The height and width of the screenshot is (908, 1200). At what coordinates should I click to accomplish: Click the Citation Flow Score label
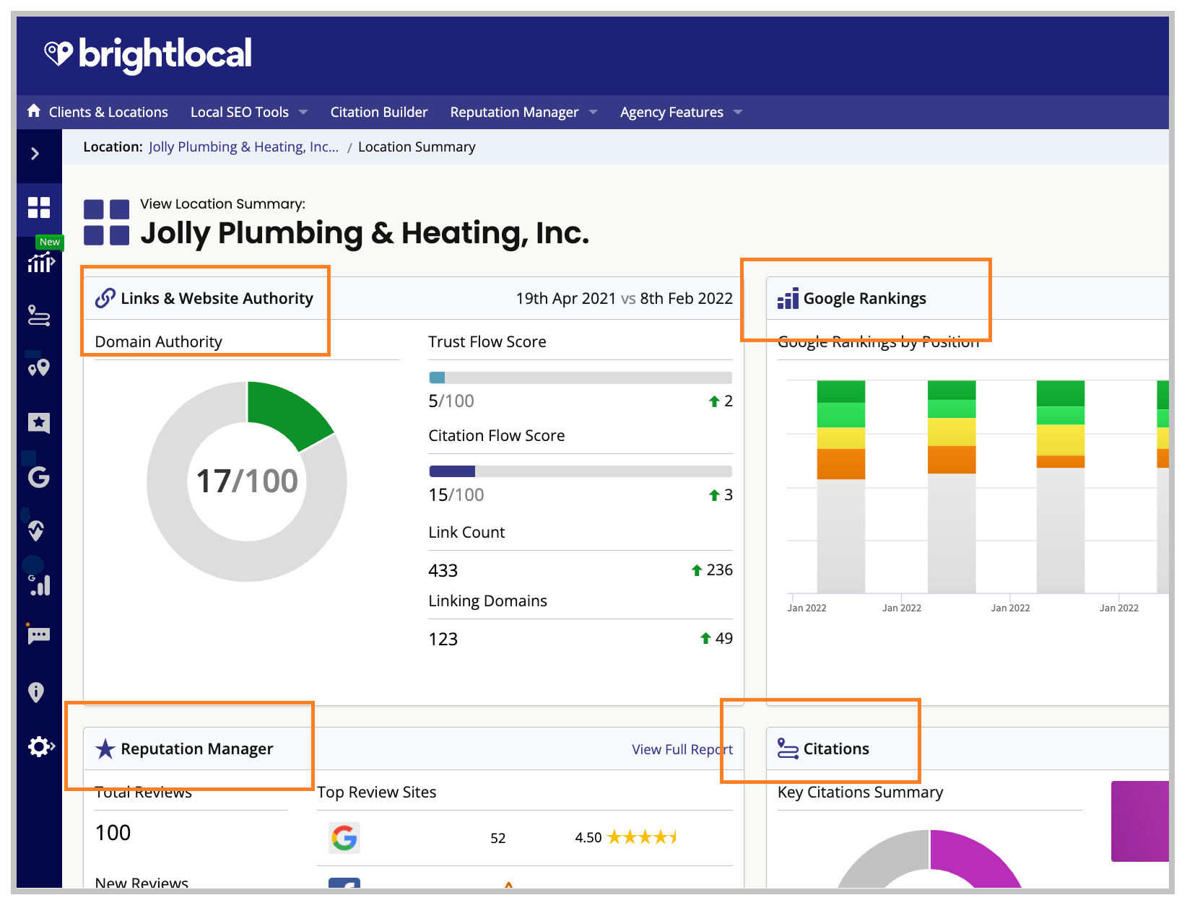(x=497, y=436)
